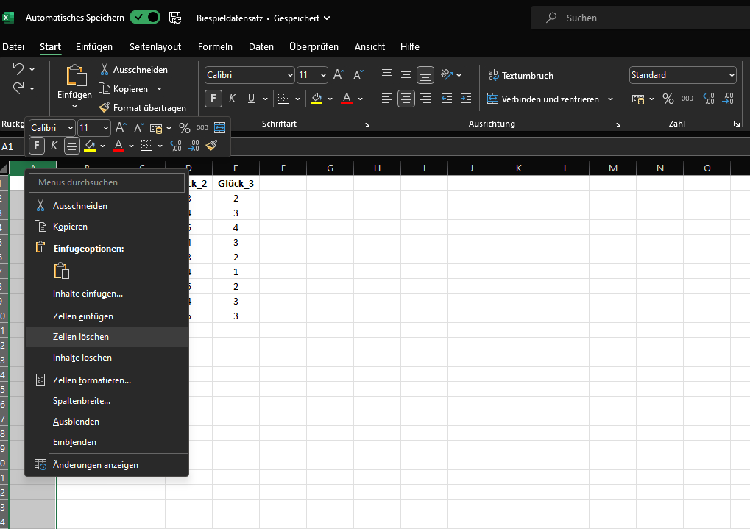The image size is (750, 529).
Task: Click Format übertragen paintbrush in the ribbon
Action: pos(105,108)
